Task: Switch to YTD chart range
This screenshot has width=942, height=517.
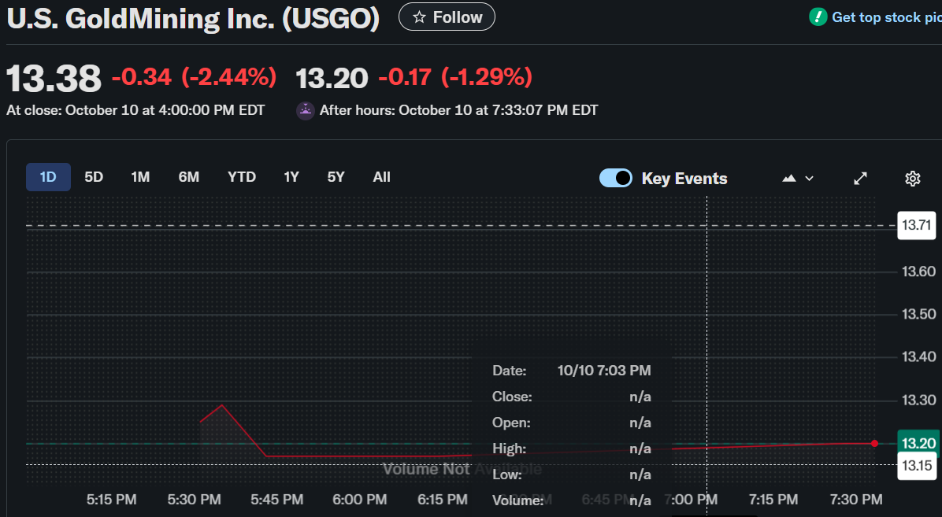Action: 242,177
